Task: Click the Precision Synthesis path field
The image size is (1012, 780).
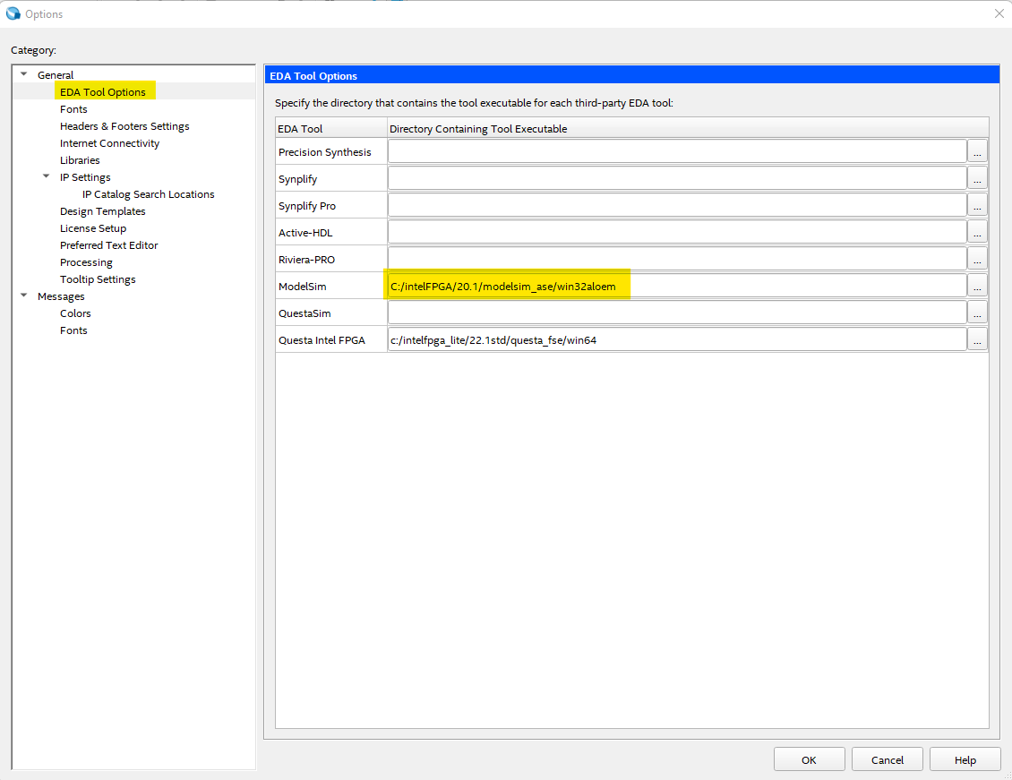Action: coord(677,151)
